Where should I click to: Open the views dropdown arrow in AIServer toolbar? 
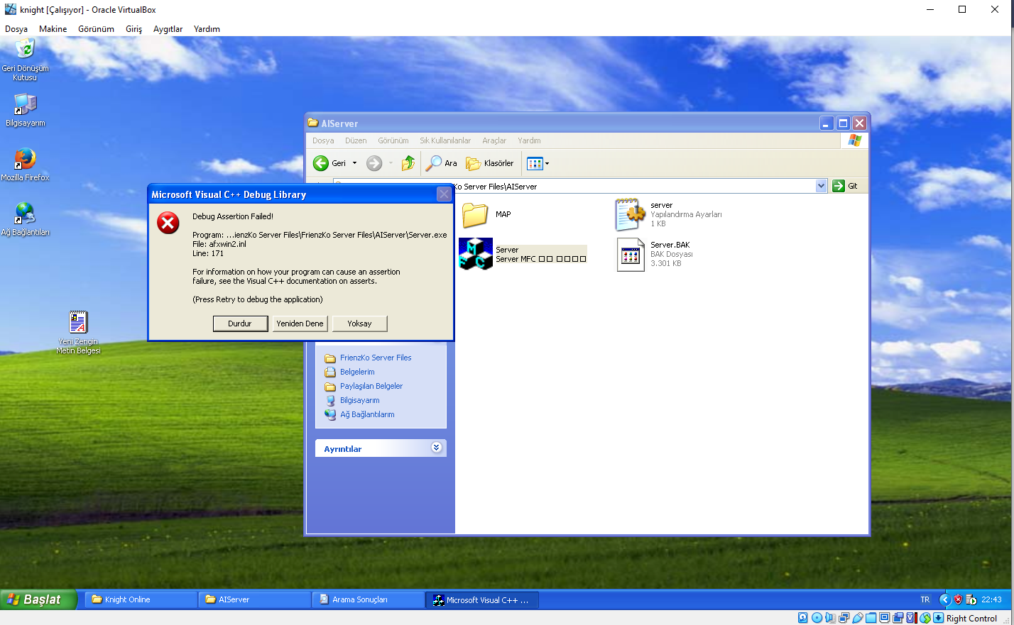(547, 163)
